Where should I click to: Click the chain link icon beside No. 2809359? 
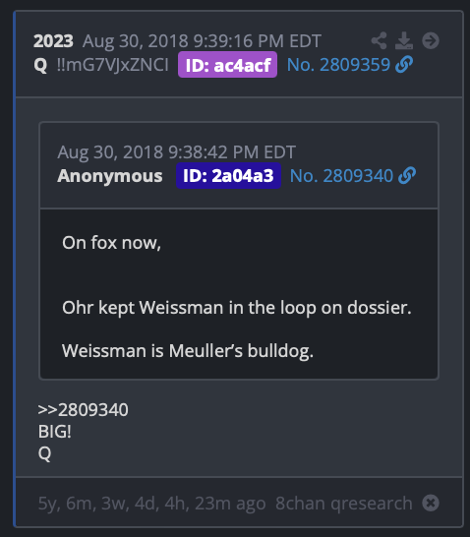404,64
